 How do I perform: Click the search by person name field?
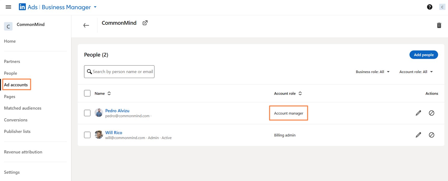pyautogui.click(x=119, y=72)
